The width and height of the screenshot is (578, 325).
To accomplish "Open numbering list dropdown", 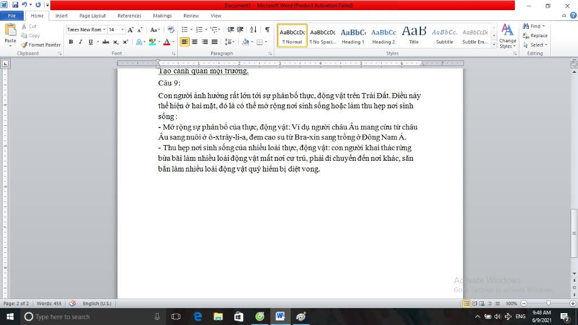I will tap(205, 30).
